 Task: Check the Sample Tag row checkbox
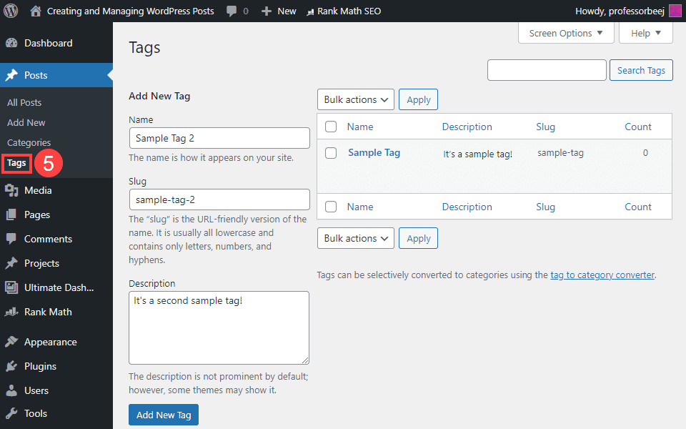331,152
